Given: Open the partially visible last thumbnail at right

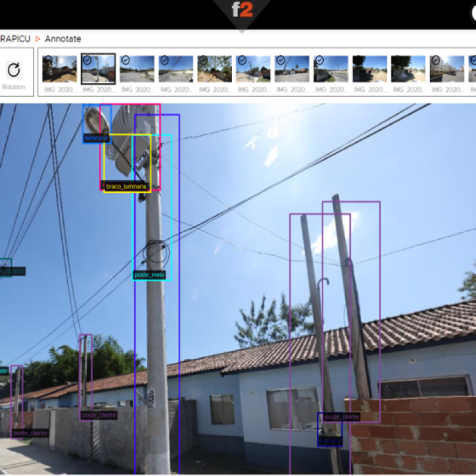Looking at the screenshot, I should [472, 69].
